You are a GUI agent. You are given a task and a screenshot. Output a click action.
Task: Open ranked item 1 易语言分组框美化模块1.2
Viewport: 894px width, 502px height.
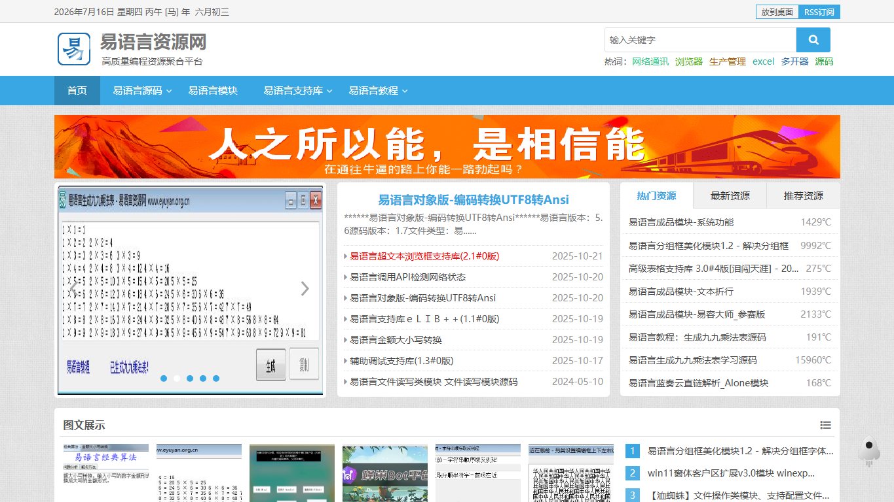click(740, 451)
